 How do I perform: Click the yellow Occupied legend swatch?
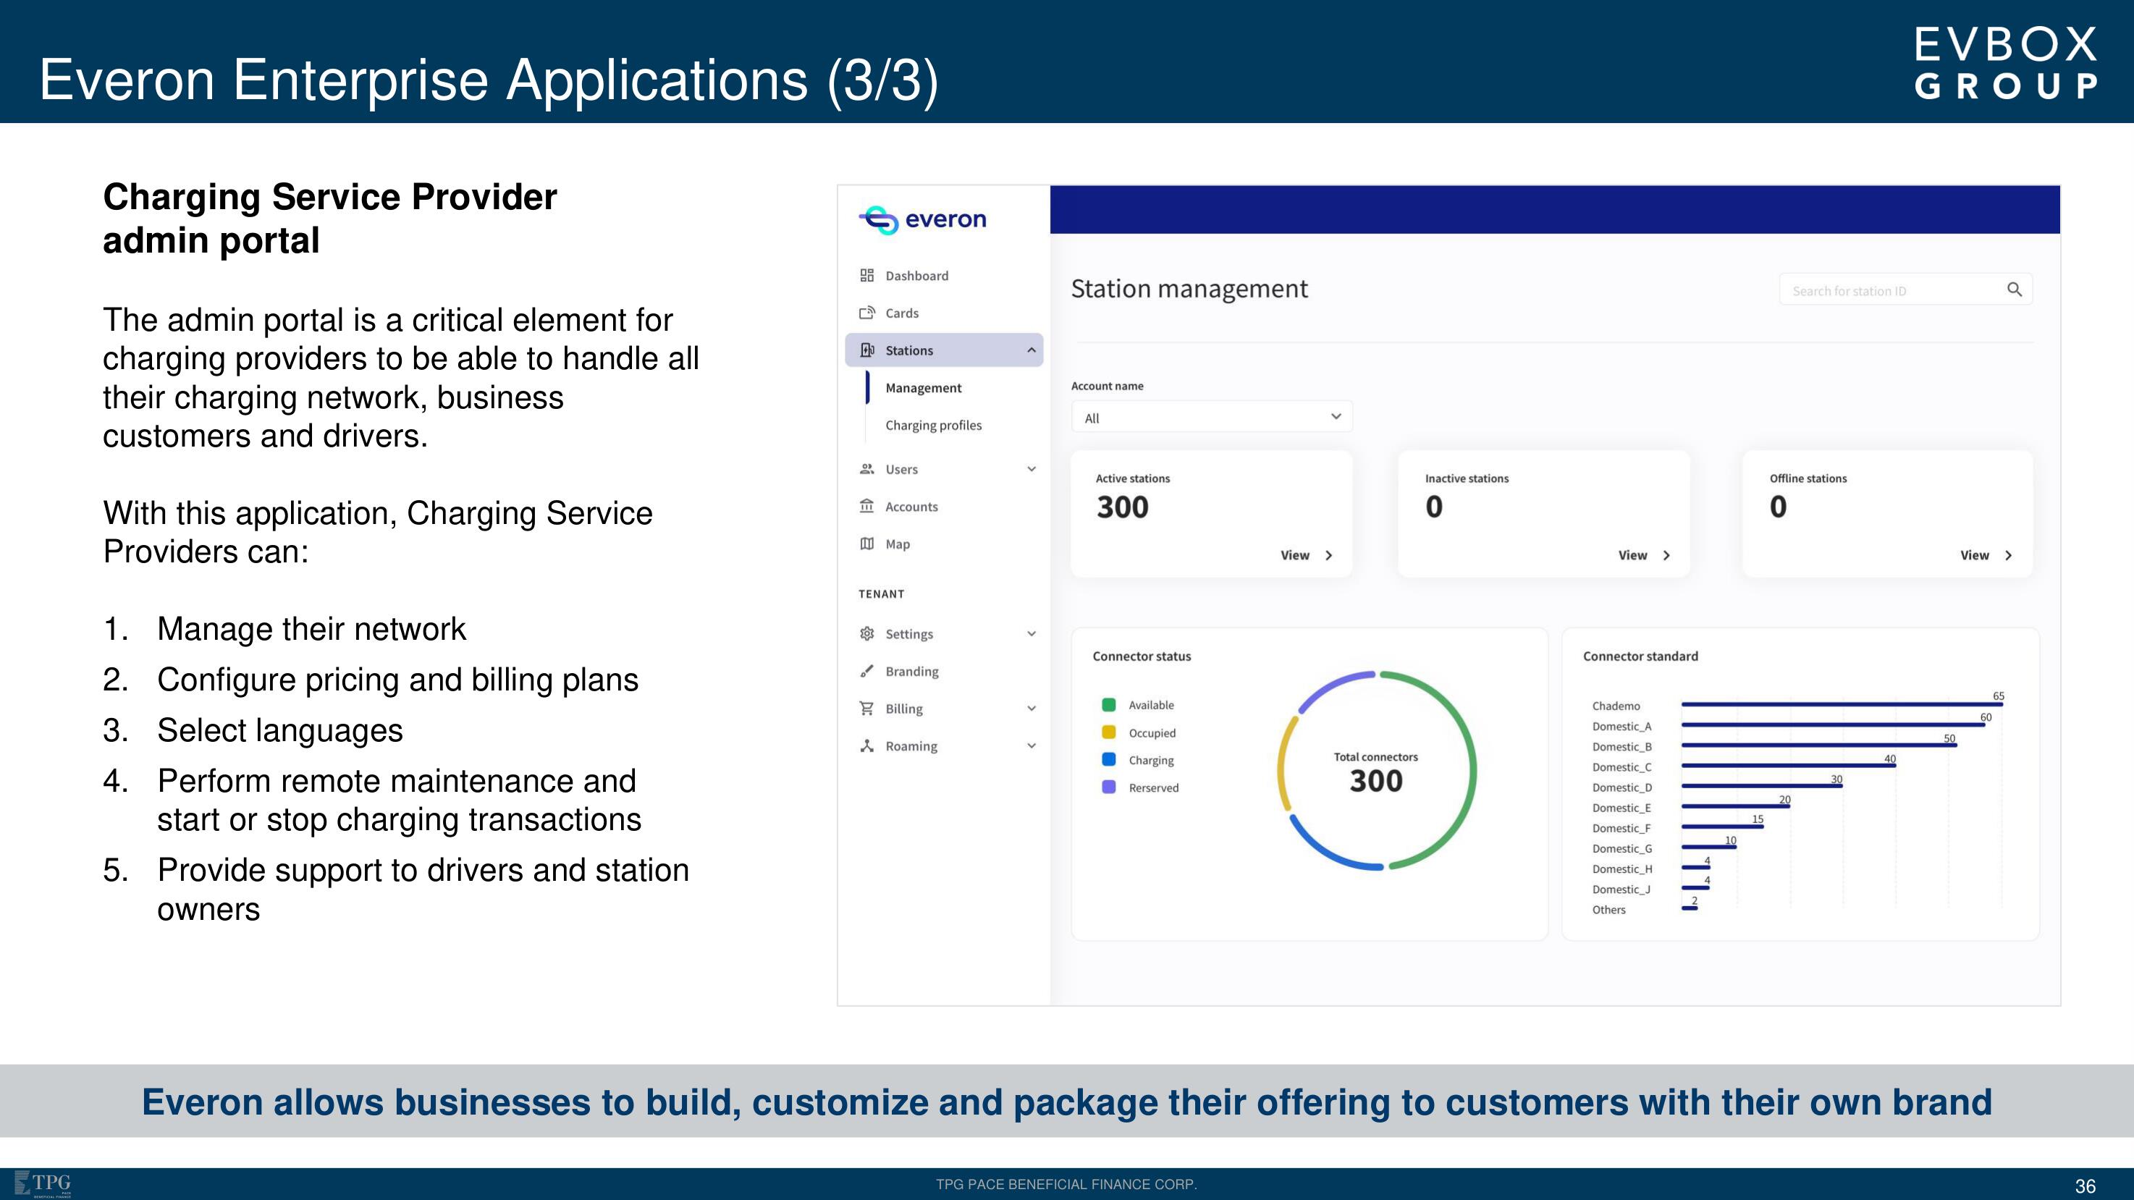[x=1108, y=732]
